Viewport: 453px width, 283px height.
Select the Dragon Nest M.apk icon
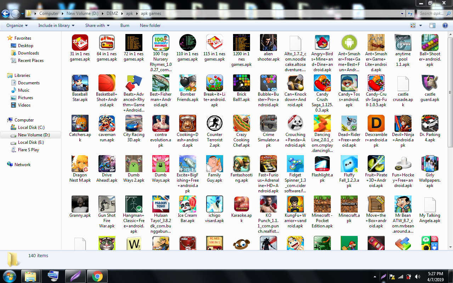pos(80,164)
